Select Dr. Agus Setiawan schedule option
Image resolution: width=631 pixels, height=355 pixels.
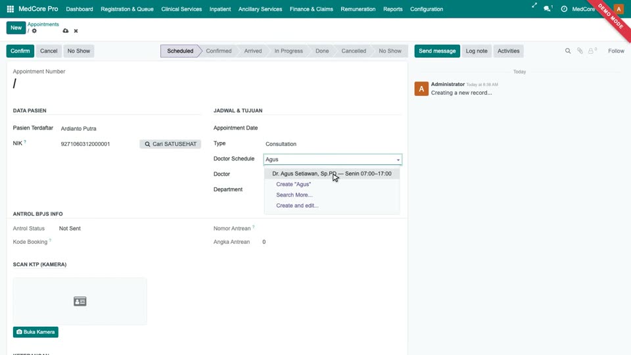pos(331,174)
